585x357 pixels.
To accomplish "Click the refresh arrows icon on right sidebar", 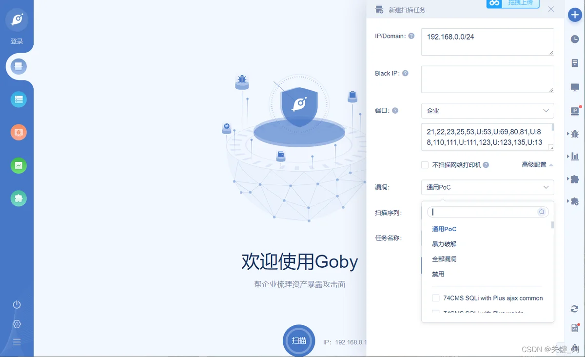I will click(x=575, y=309).
